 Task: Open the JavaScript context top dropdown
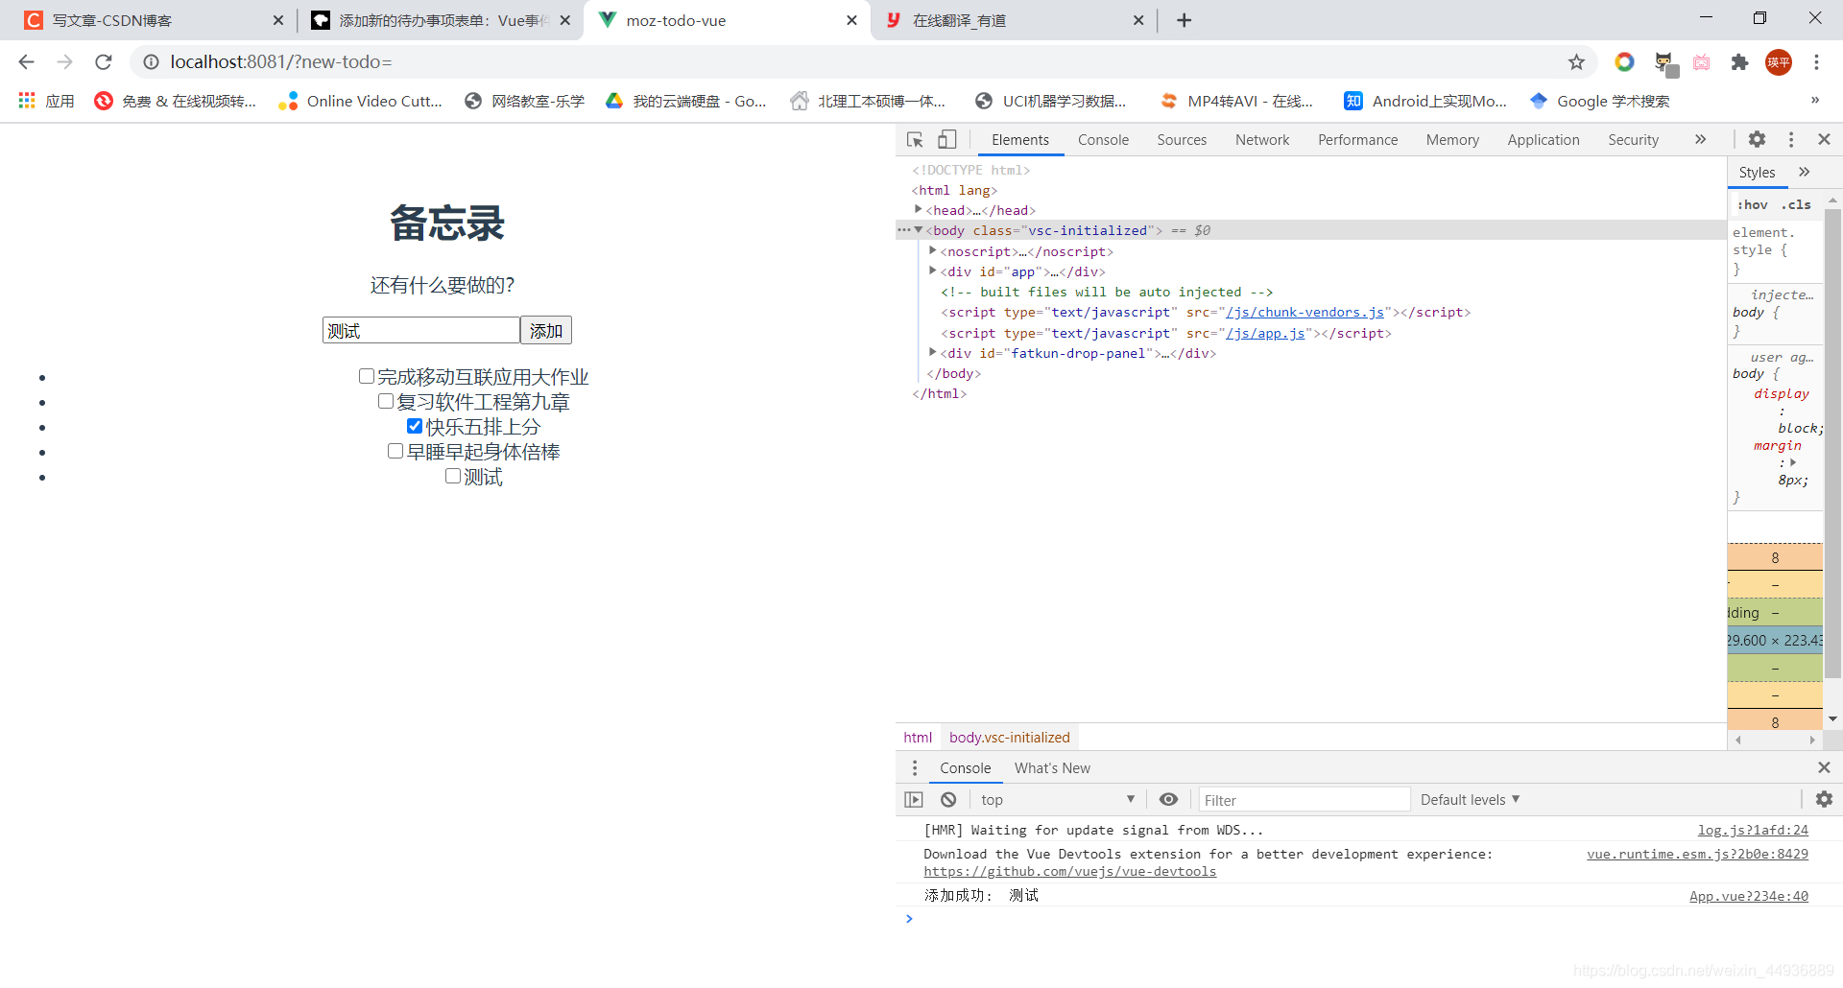1057,799
